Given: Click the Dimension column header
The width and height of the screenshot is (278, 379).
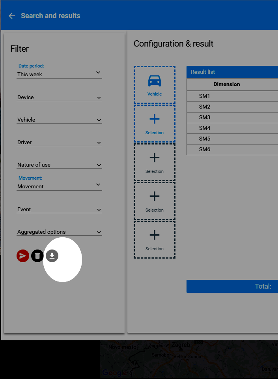Looking at the screenshot, I should 227,84.
